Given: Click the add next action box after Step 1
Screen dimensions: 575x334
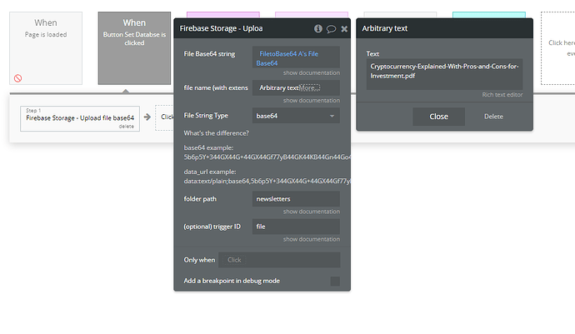Looking at the screenshot, I should tap(164, 117).
